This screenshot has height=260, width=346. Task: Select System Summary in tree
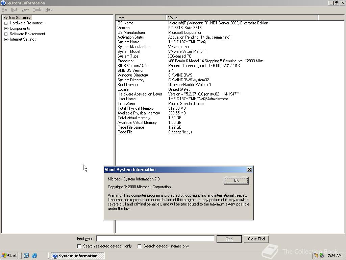tap(17, 18)
